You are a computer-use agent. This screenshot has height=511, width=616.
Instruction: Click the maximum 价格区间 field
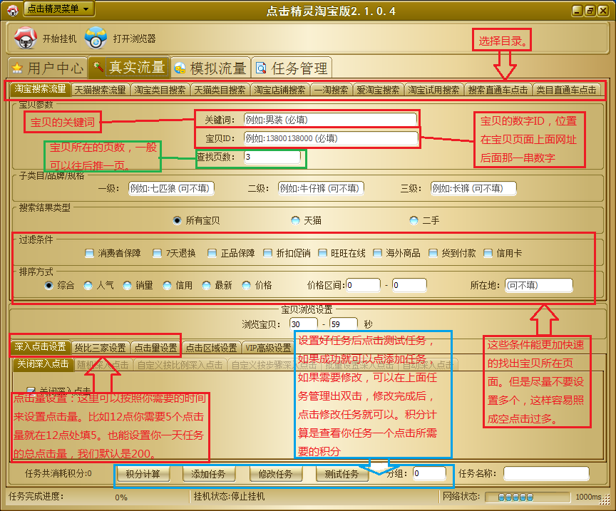(x=409, y=285)
